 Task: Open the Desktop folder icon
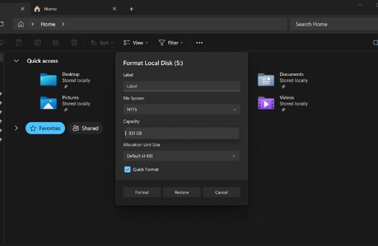point(48,79)
